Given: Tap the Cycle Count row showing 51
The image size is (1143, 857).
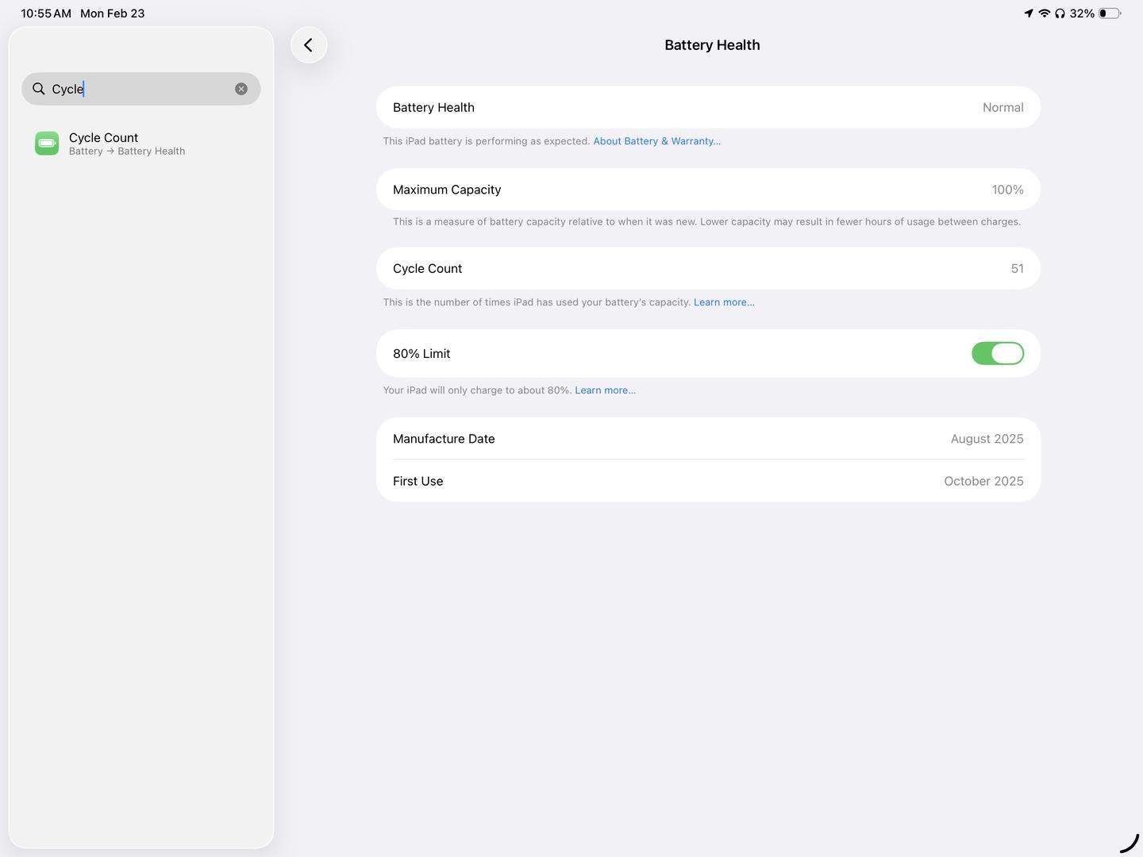Looking at the screenshot, I should [x=708, y=269].
